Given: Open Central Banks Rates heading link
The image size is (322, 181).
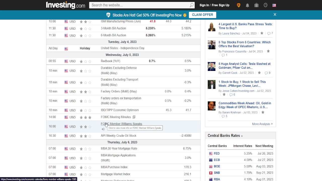Looking at the screenshot, I should tap(225, 135).
